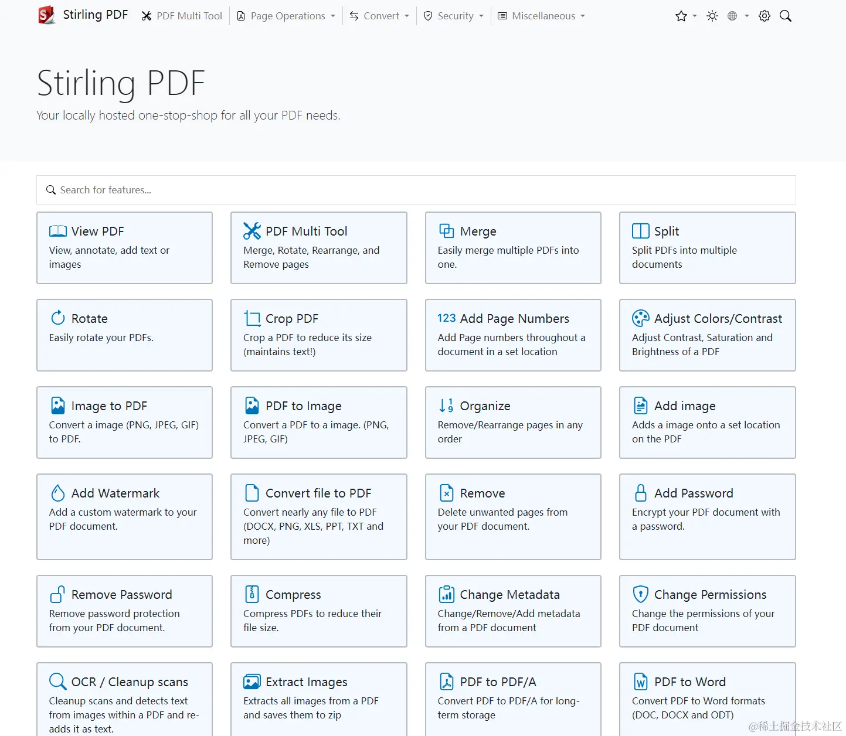Expand the language globe dropdown

735,16
